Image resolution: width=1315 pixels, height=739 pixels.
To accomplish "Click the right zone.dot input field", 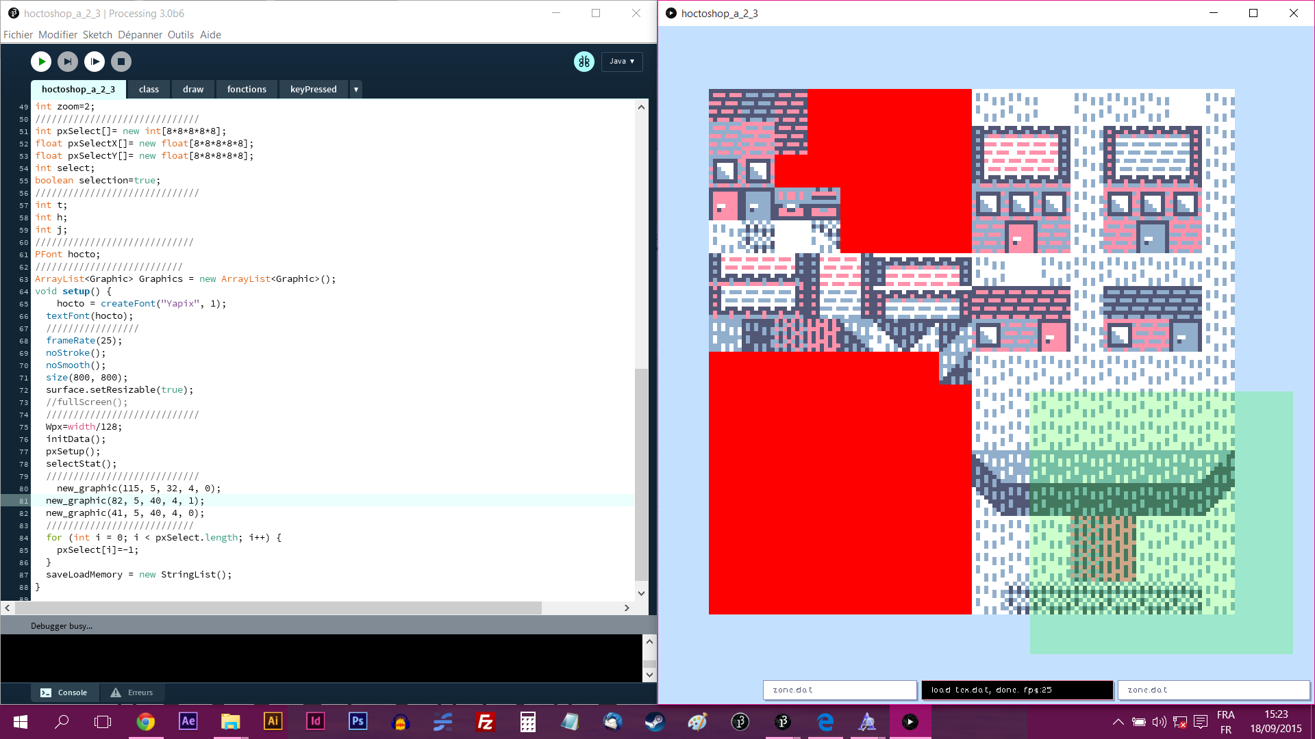I will point(1214,690).
